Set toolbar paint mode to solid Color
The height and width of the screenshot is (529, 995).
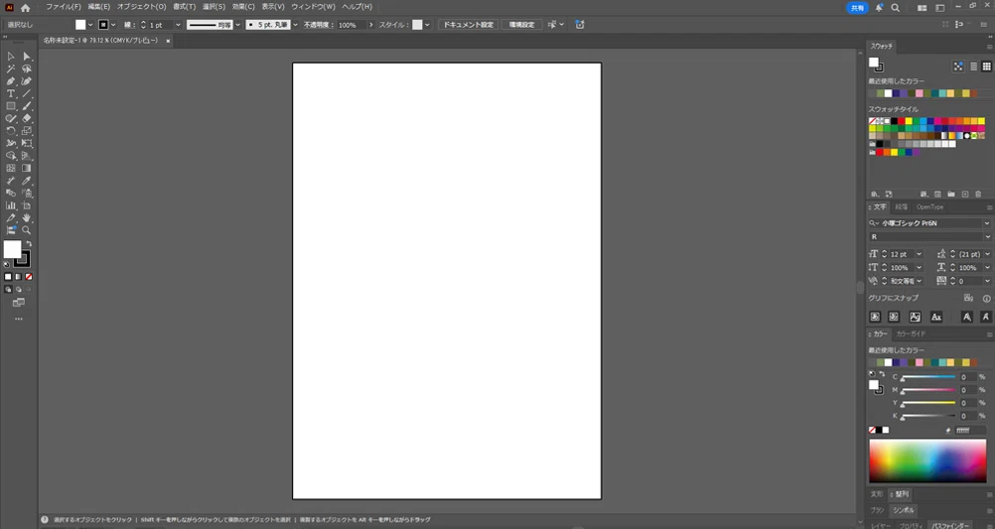8,277
